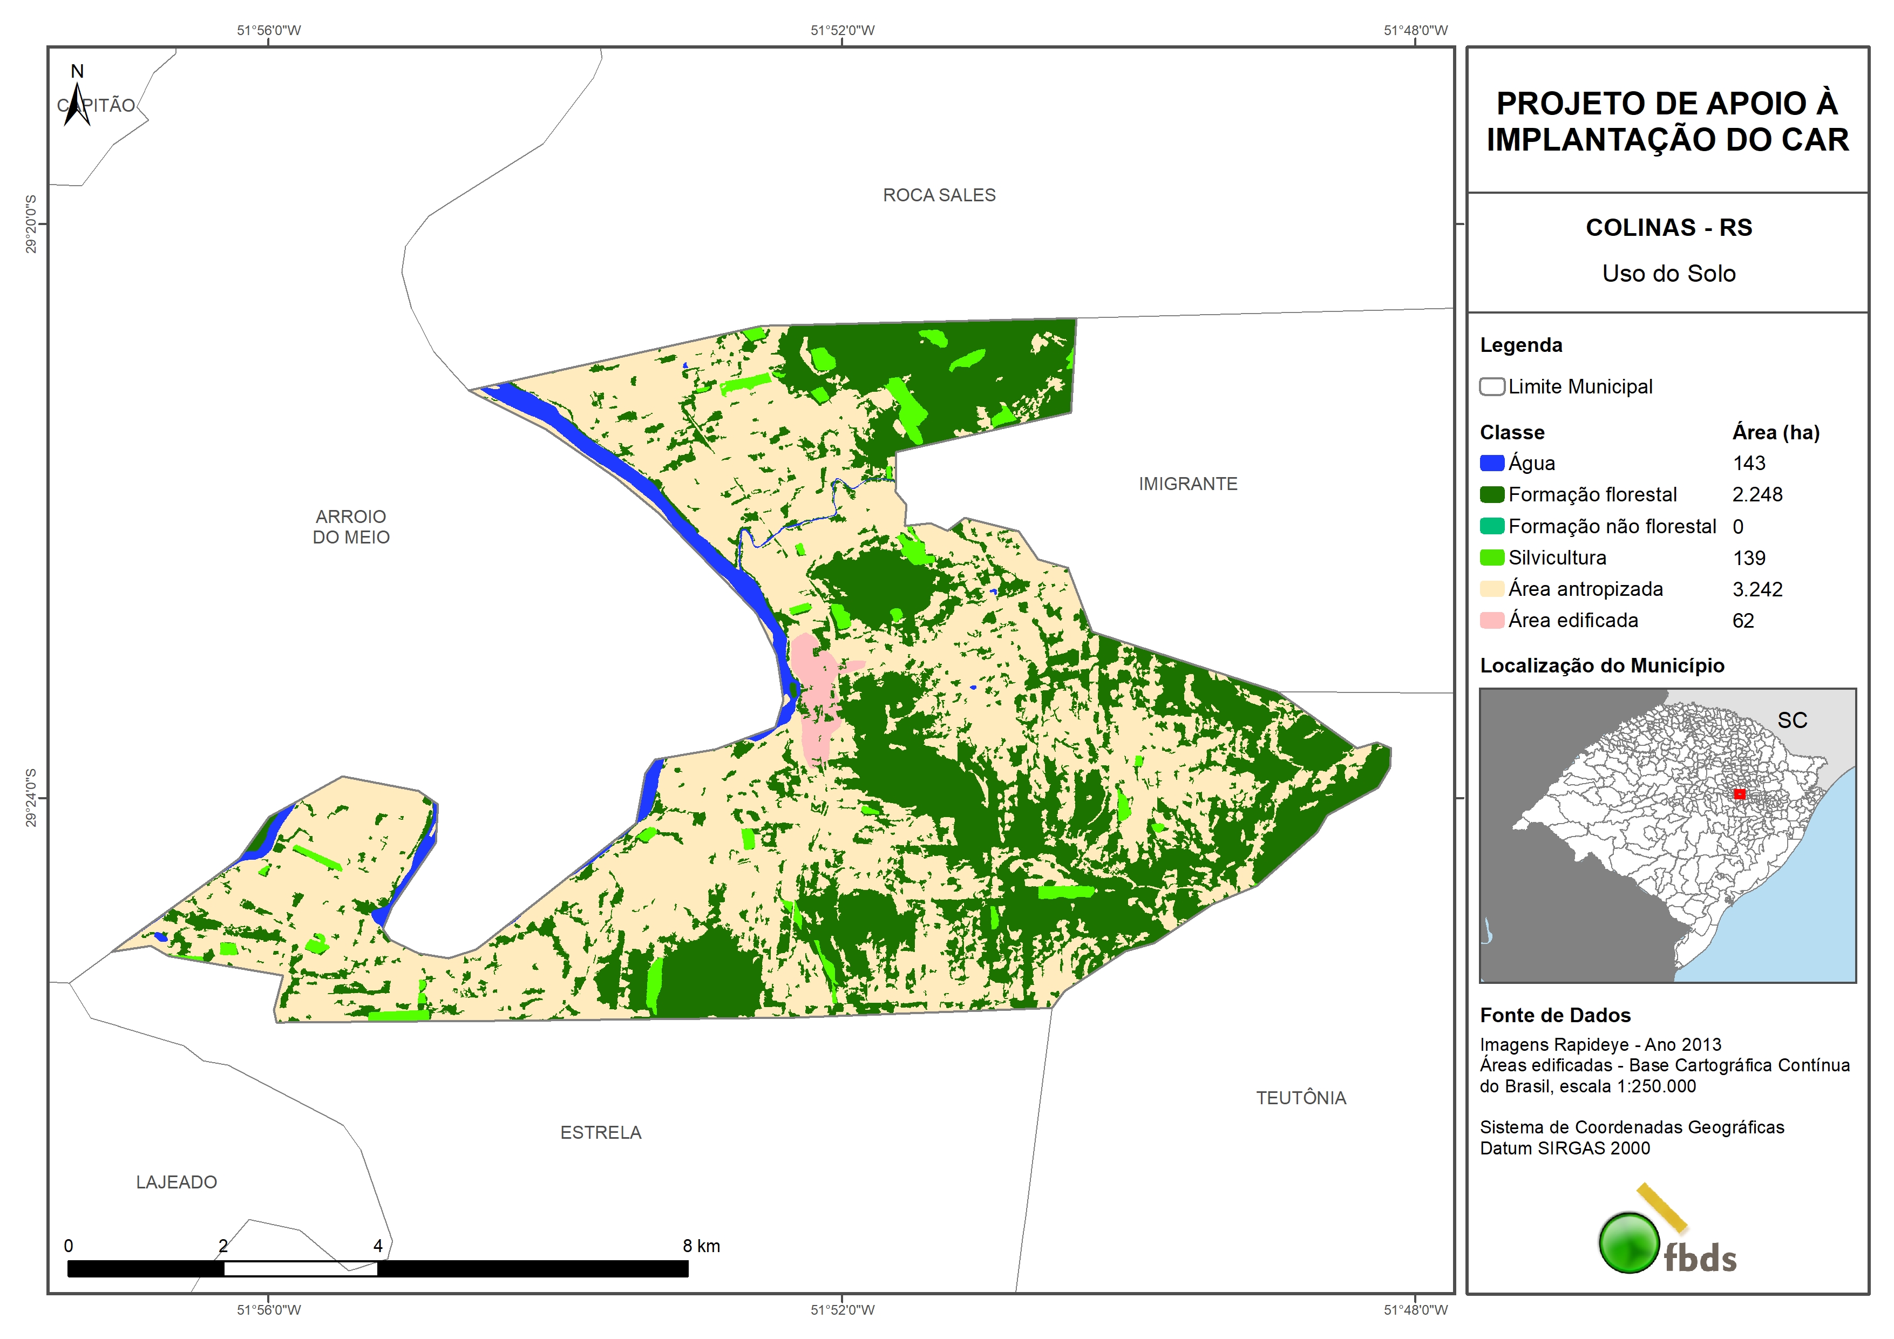Click the Formação não florestal teal swatch
The height and width of the screenshot is (1339, 1894).
click(x=1491, y=526)
